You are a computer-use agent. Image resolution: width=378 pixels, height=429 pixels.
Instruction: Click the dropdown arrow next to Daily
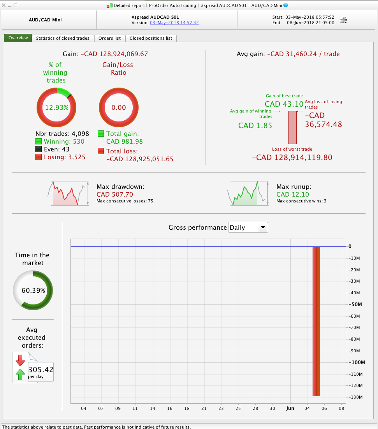coord(263,227)
